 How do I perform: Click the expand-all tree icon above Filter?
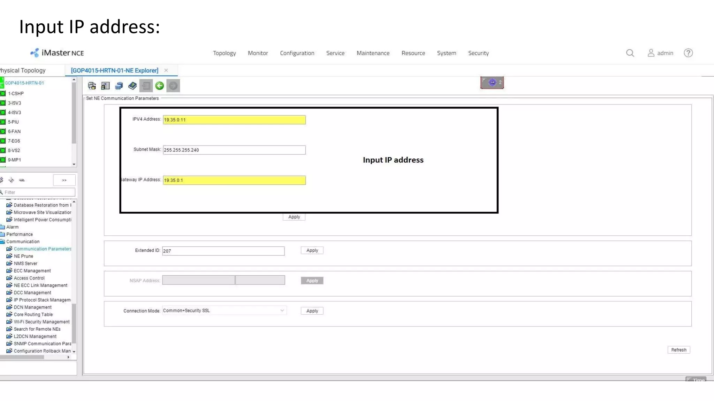tap(11, 180)
